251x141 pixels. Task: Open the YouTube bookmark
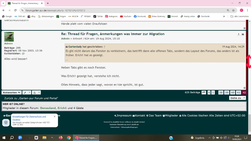coord(125,16)
